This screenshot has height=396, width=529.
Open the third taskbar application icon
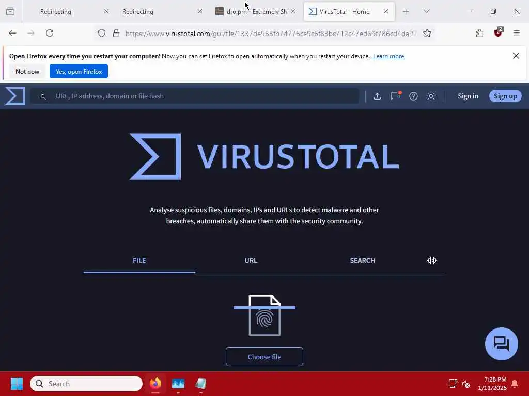pyautogui.click(x=201, y=384)
